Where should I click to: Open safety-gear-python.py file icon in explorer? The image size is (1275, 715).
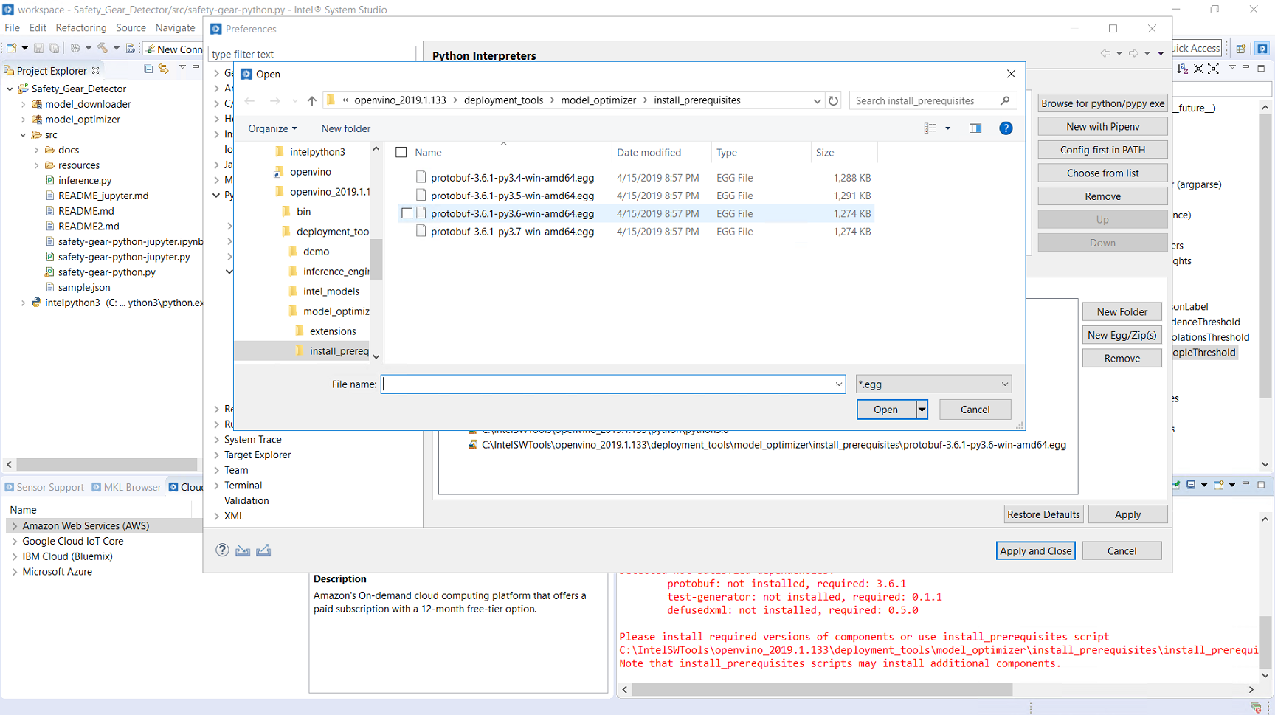(49, 272)
